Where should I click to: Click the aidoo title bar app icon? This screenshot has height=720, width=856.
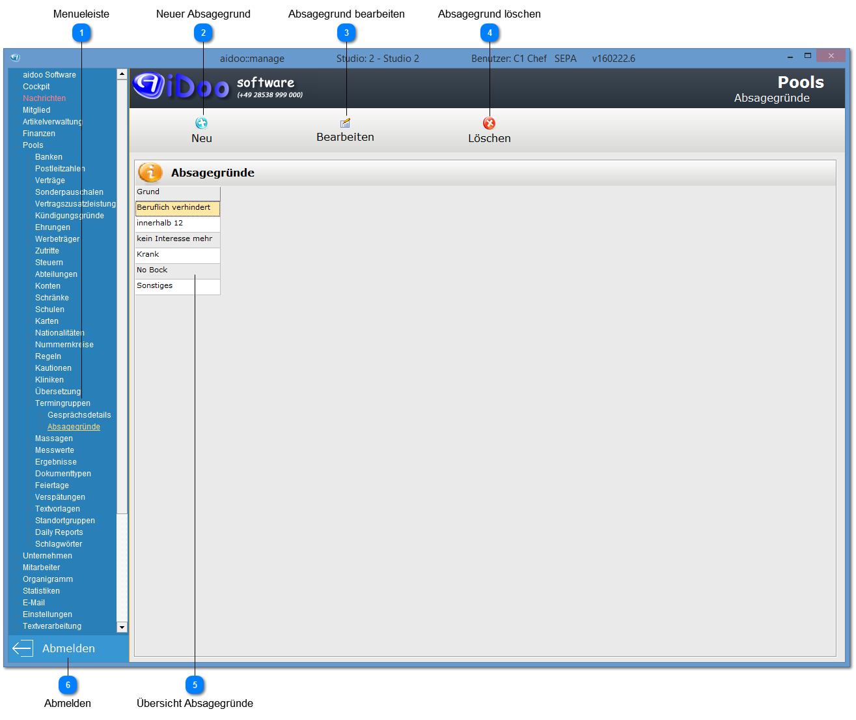[x=15, y=57]
